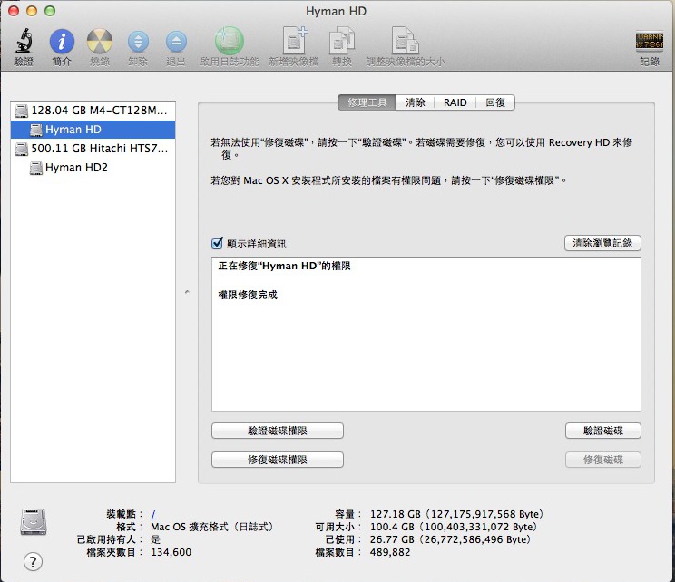Click the hard drive icon beside the volume details
The width and height of the screenshot is (675, 582).
34,522
